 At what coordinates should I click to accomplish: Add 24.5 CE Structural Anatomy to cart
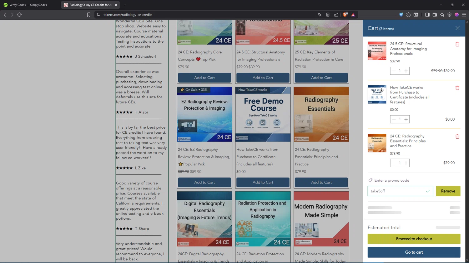263,78
